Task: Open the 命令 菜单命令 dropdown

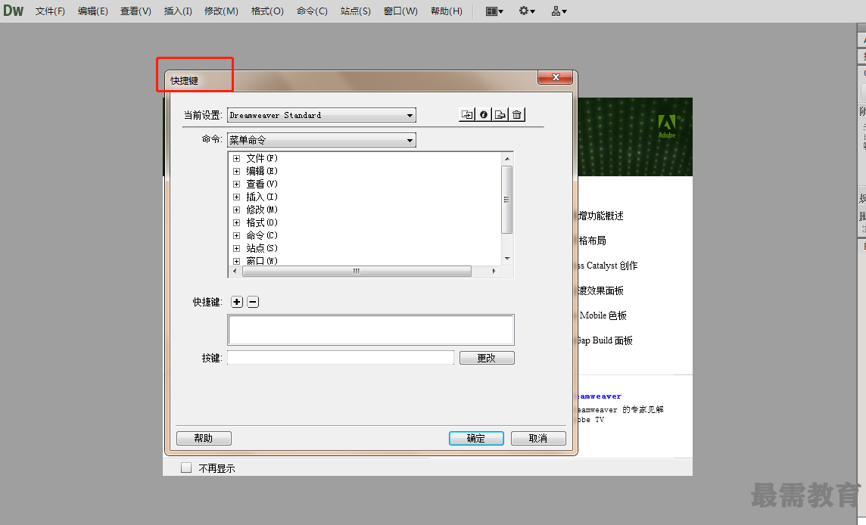Action: point(322,140)
